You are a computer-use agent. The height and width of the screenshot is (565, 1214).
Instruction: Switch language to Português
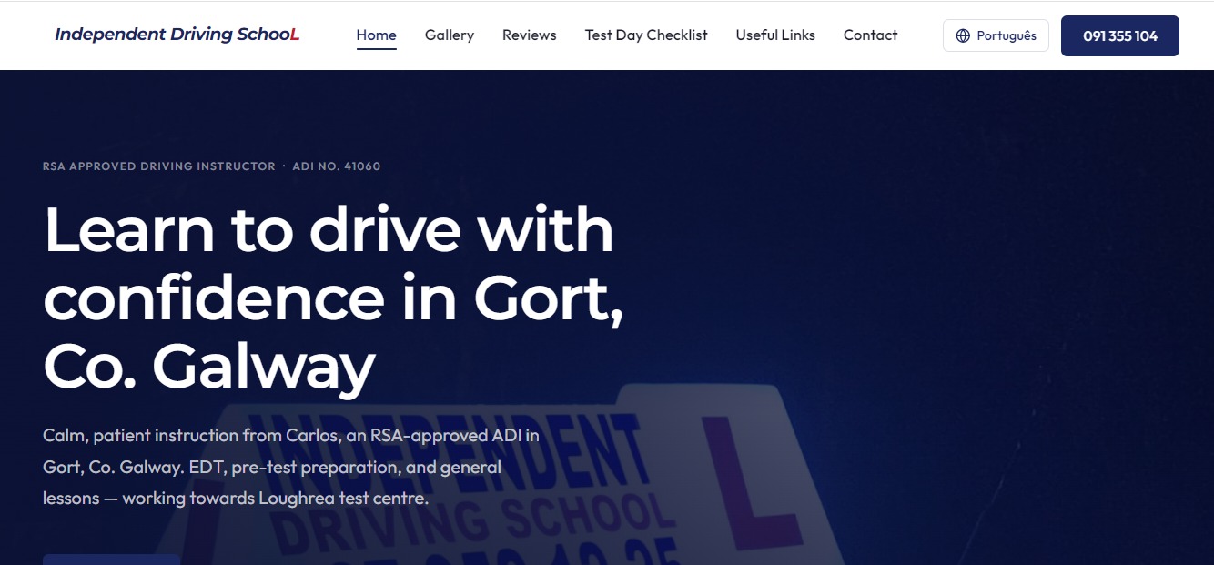tap(996, 35)
